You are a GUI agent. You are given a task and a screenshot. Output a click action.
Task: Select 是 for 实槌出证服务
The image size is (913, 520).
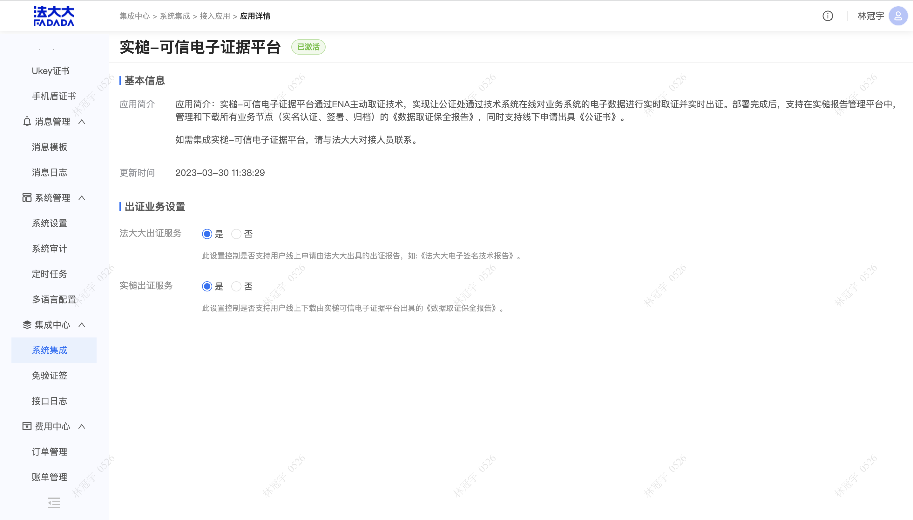click(207, 286)
